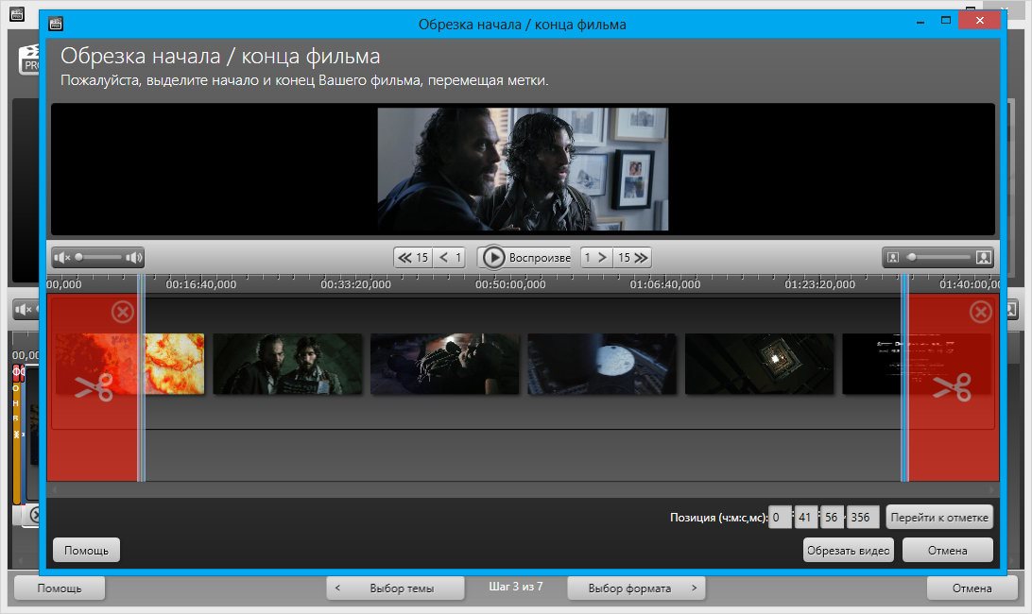Image resolution: width=1032 pixels, height=614 pixels.
Task: Click the small thumbnail zoom icon
Action: pos(893,257)
